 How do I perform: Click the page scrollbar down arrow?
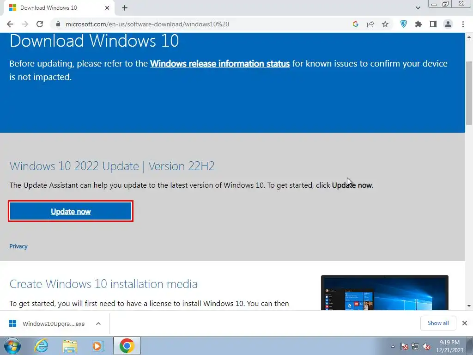[x=469, y=306]
